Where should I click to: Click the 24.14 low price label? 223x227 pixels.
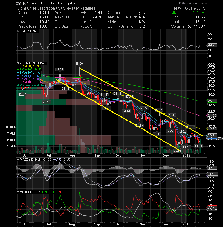tap(126, 111)
